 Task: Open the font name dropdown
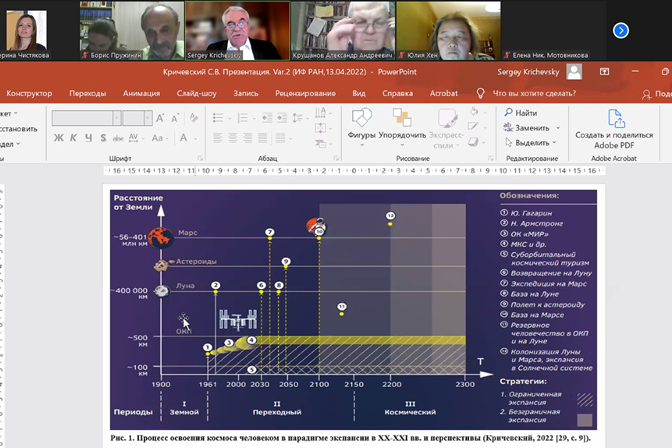click(116, 118)
